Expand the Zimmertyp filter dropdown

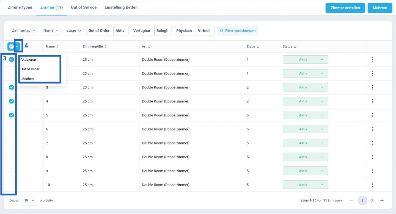tap(24, 30)
